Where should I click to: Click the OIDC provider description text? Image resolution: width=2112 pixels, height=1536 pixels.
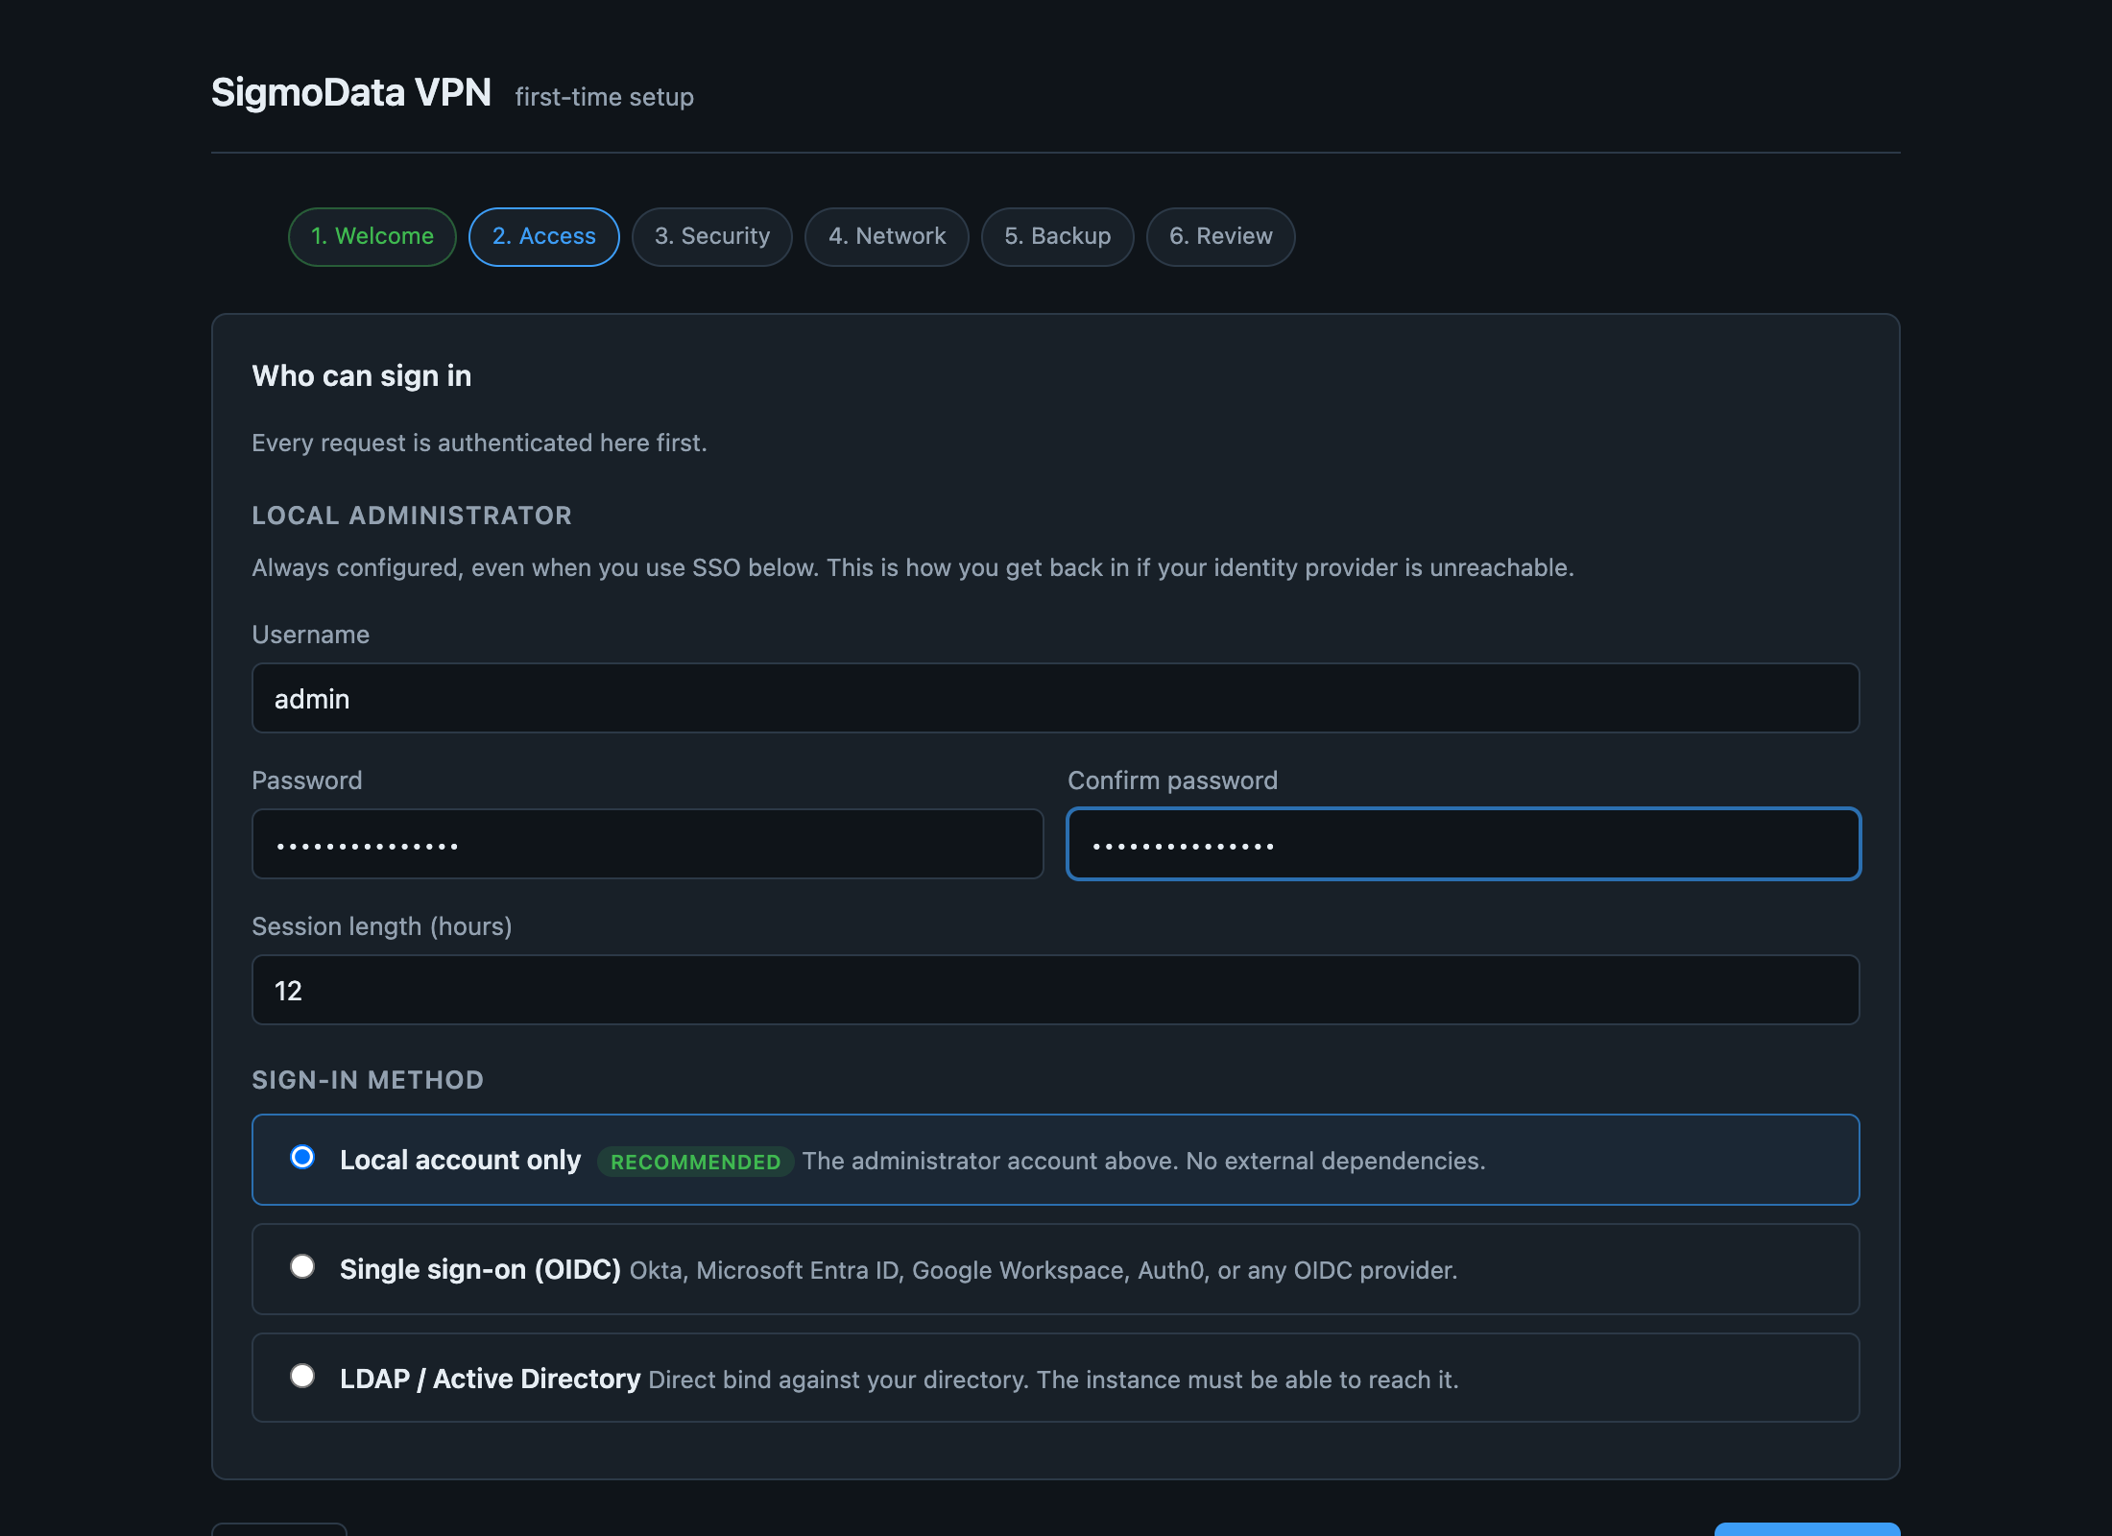[x=1044, y=1270]
